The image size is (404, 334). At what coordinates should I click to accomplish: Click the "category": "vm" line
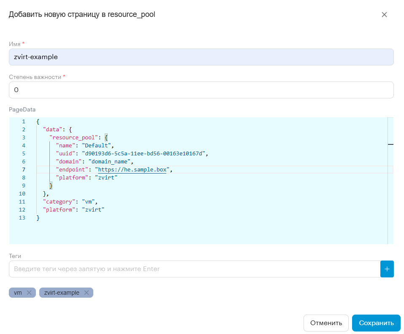coord(70,202)
